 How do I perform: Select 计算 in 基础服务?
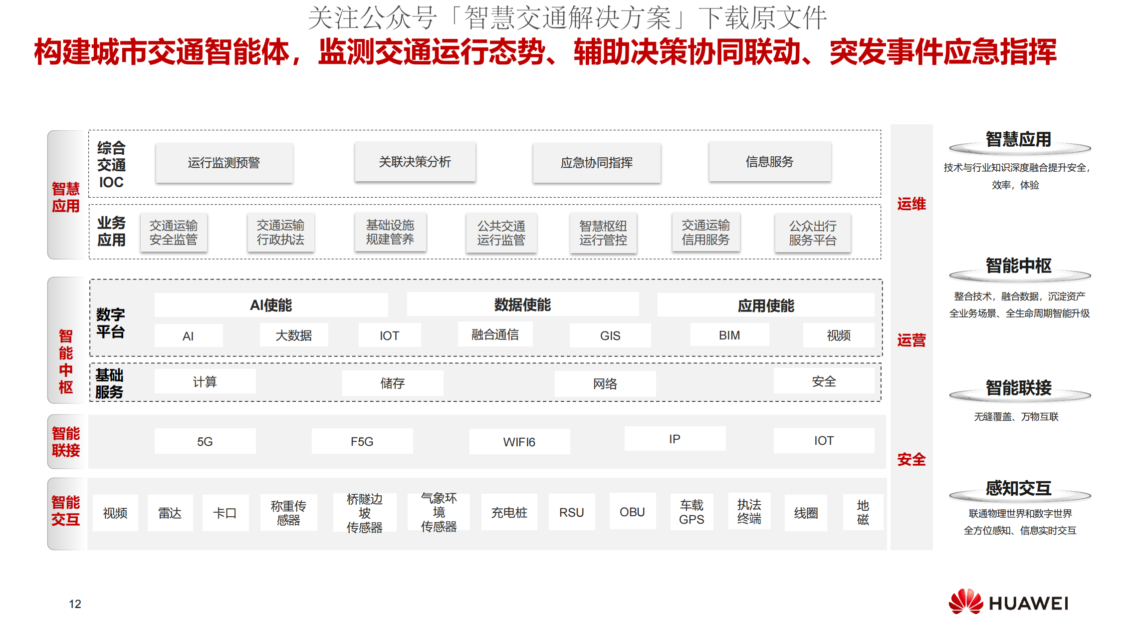[205, 381]
